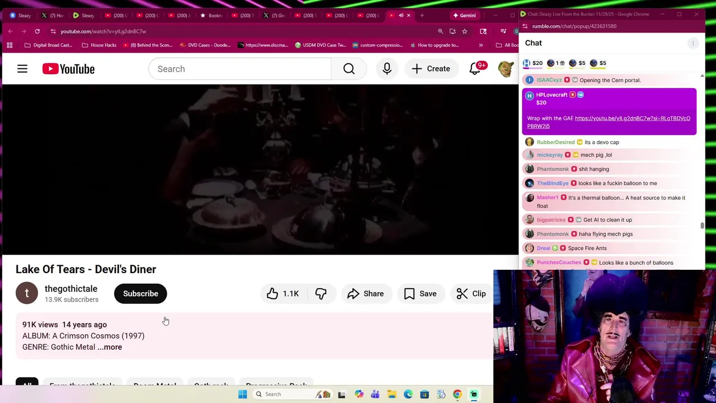This screenshot has height=403, width=716.
Task: Create a Clip of the video
Action: [471, 293]
